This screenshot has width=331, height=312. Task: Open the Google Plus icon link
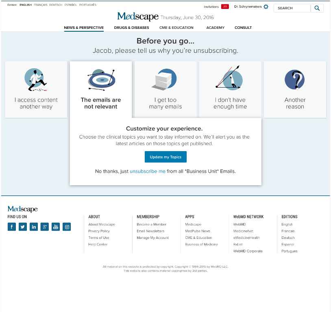click(x=45, y=227)
